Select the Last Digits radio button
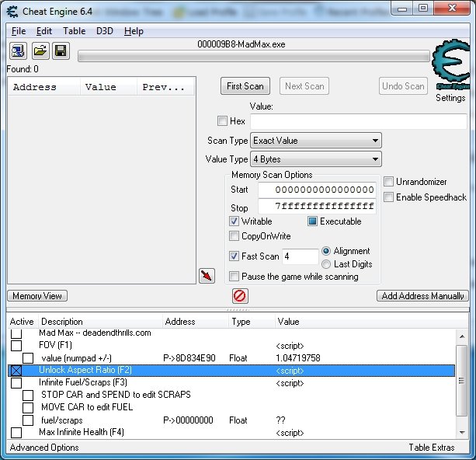This screenshot has height=460, width=476. point(326,264)
